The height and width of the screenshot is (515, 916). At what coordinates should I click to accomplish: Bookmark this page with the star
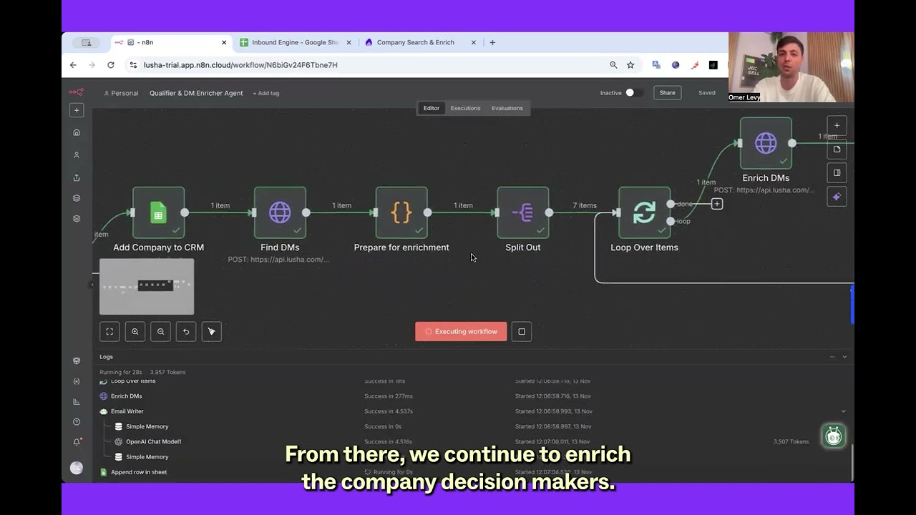coord(630,65)
